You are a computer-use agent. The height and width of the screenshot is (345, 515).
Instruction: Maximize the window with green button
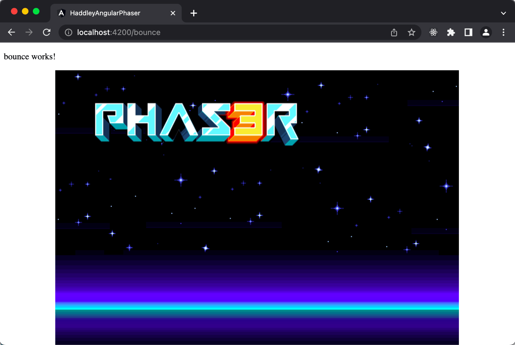tap(36, 11)
